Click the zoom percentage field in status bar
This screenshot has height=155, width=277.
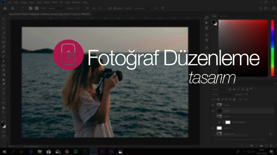click(x=12, y=146)
